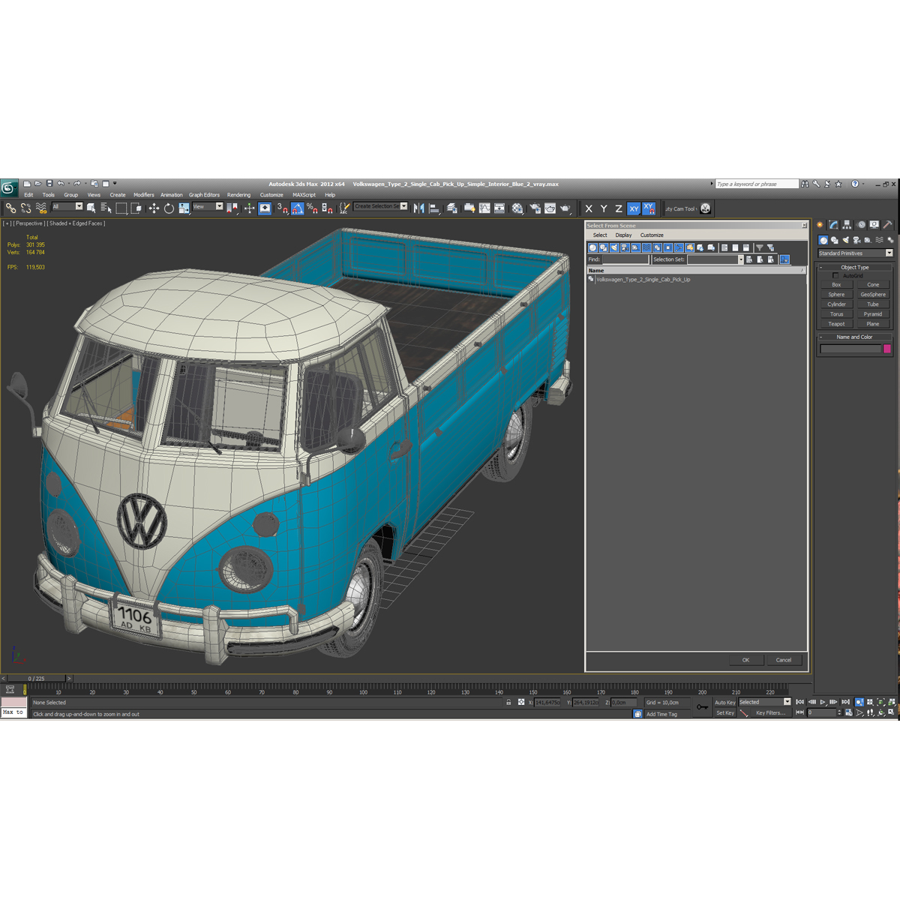Open the Hierarchy command panel tab
900x900 pixels.
click(847, 224)
